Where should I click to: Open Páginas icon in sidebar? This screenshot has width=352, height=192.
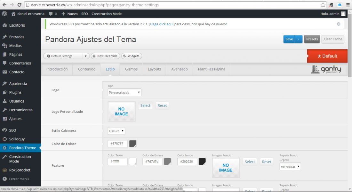tap(4, 54)
